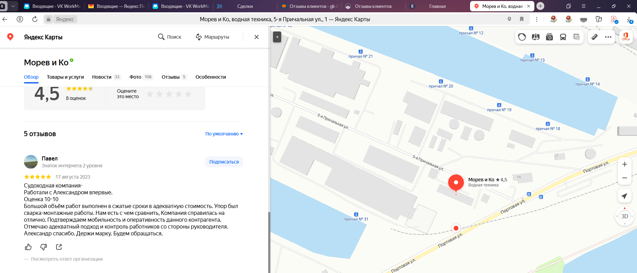637x273 pixels.
Task: Expand Посмотреть ответ организации
Action: coord(67,259)
